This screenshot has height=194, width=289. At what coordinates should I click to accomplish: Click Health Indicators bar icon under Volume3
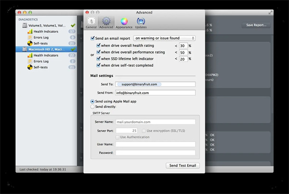(30, 31)
